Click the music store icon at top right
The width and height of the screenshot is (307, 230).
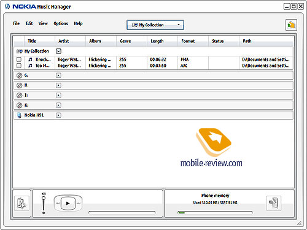(x=291, y=25)
